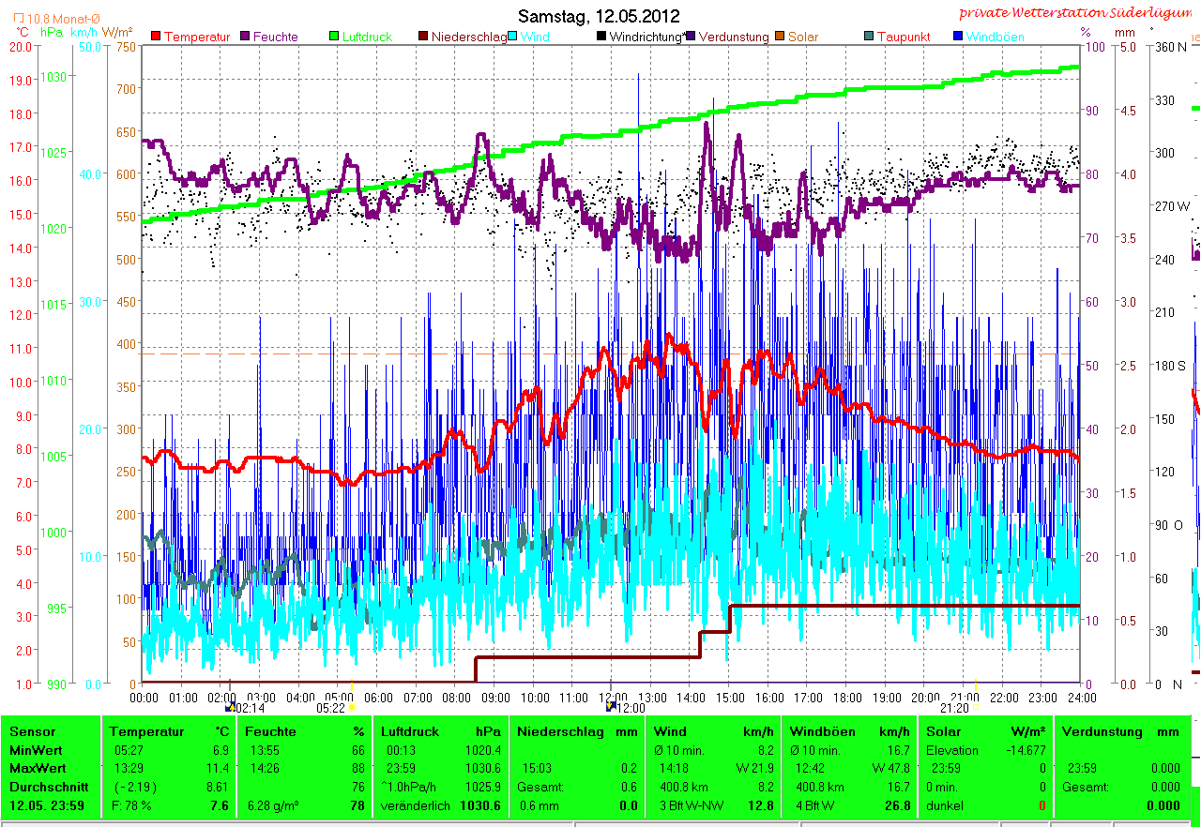Click the teal Taupunkt legend square
This screenshot has width=1201, height=827.
click(x=869, y=37)
